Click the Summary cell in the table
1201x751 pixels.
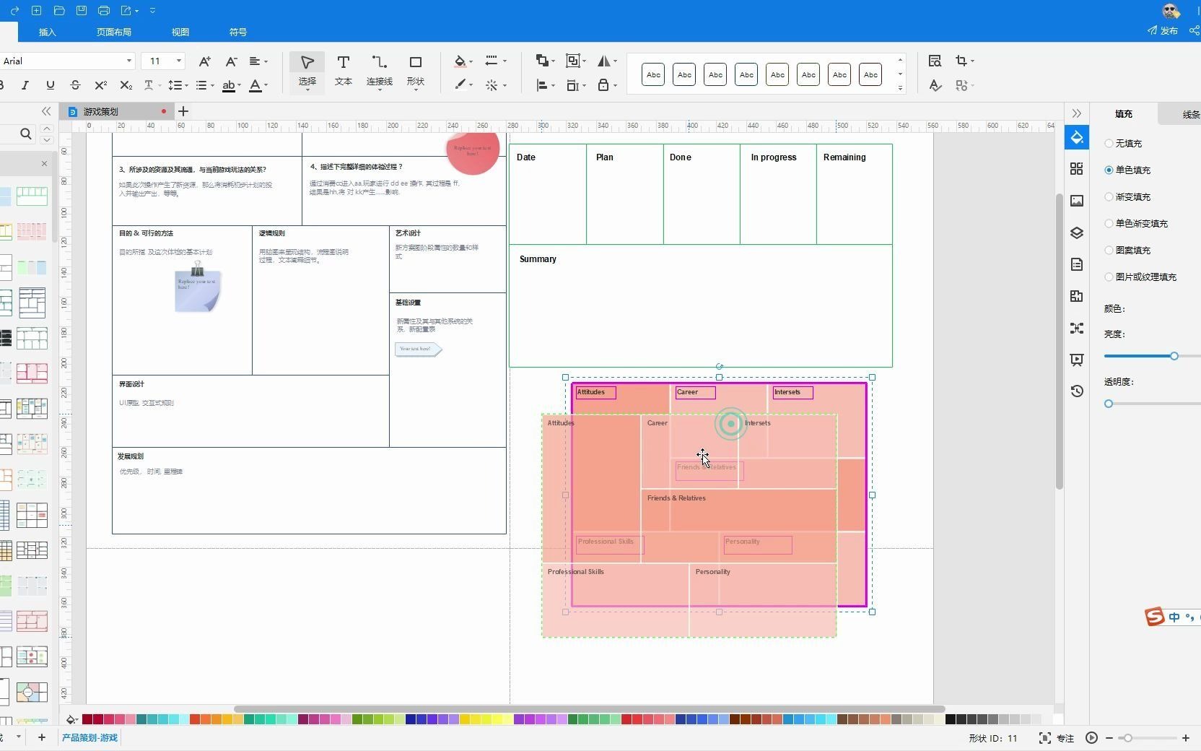[x=700, y=305]
